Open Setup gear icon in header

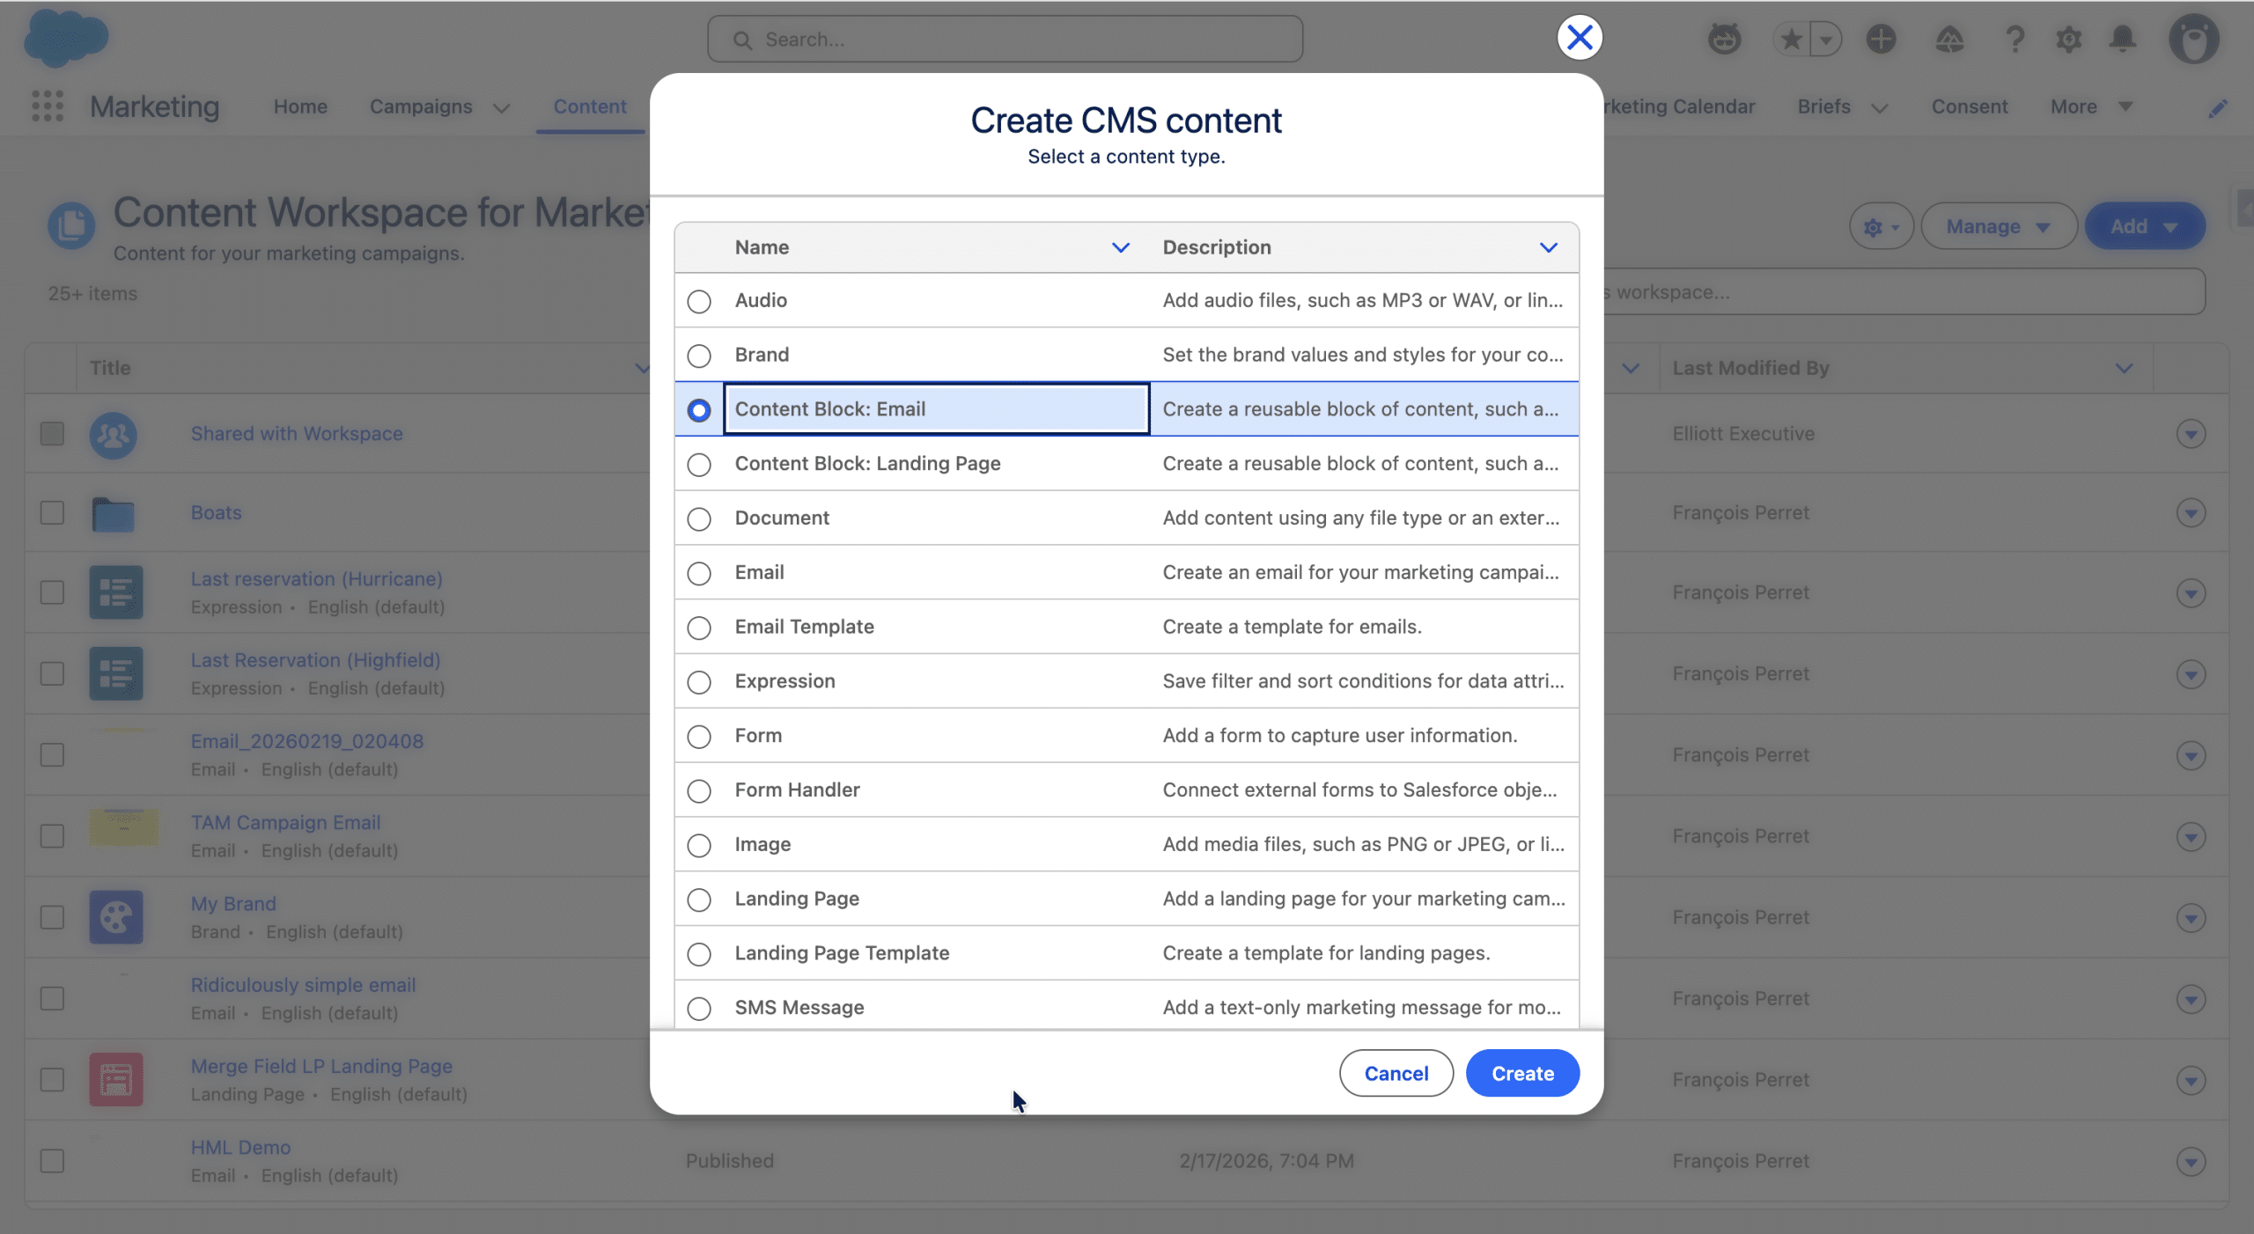pyautogui.click(x=2068, y=40)
